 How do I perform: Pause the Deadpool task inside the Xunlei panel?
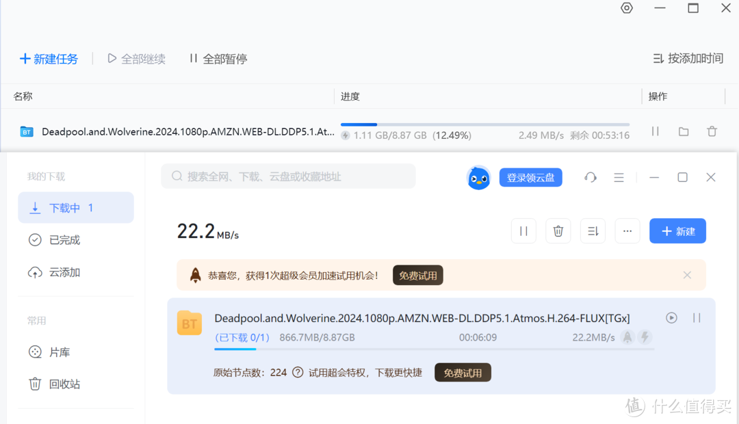coord(697,318)
